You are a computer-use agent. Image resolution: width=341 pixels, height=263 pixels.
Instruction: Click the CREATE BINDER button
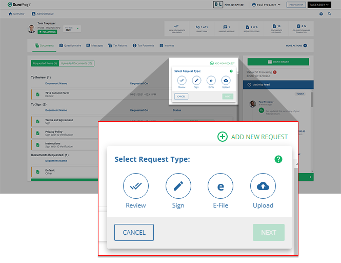pos(278,62)
